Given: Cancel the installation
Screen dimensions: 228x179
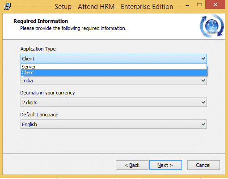Looking at the screenshot, I should point(203,165).
